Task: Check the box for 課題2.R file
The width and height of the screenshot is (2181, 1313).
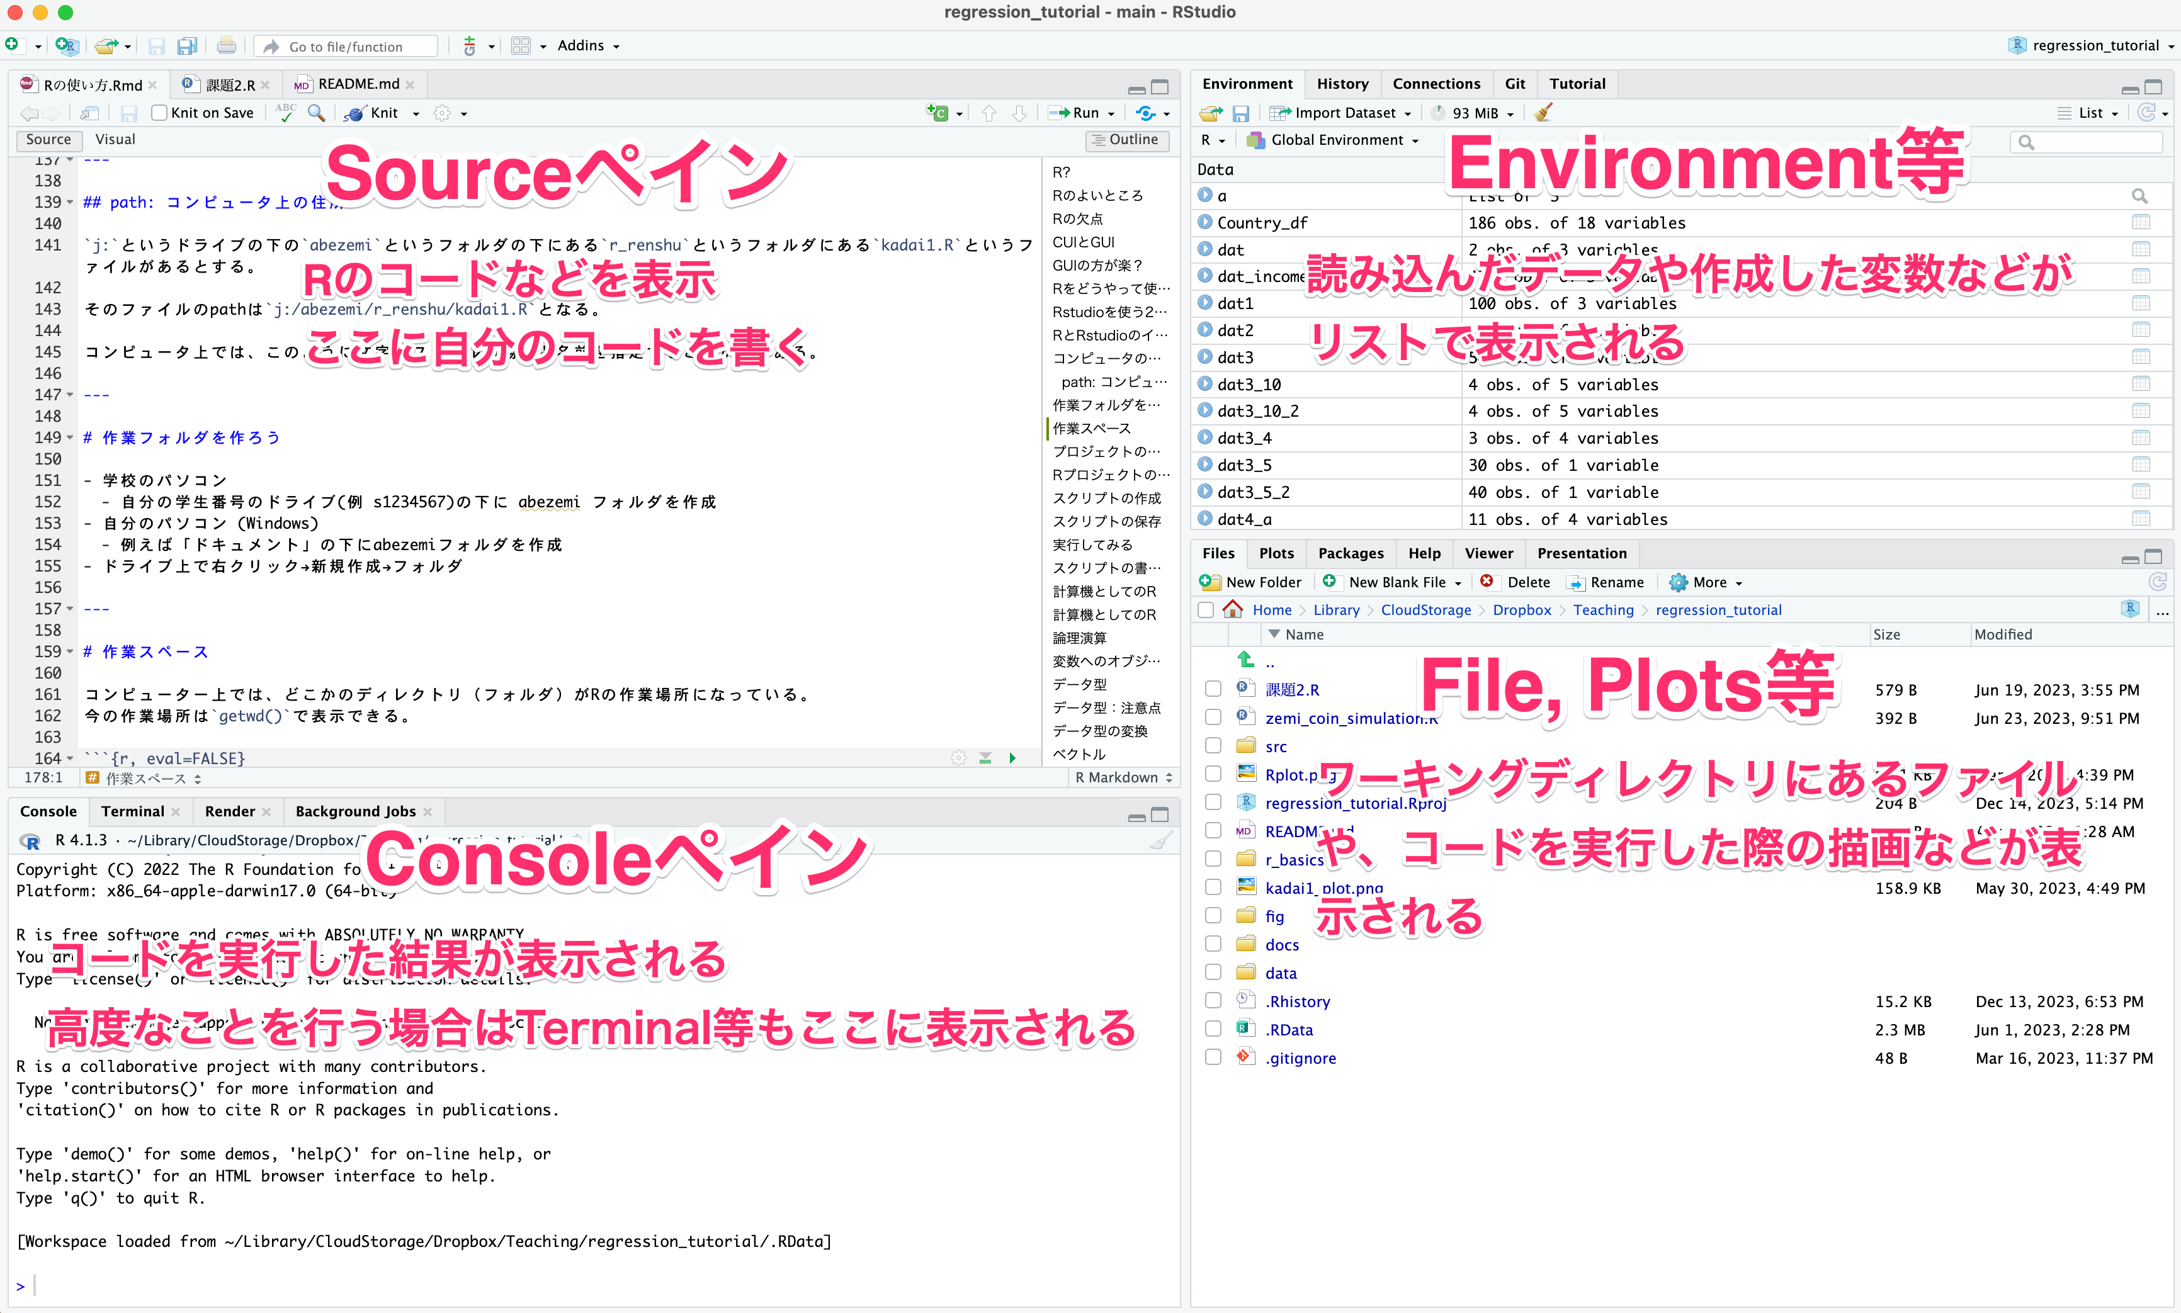Action: point(1213,689)
